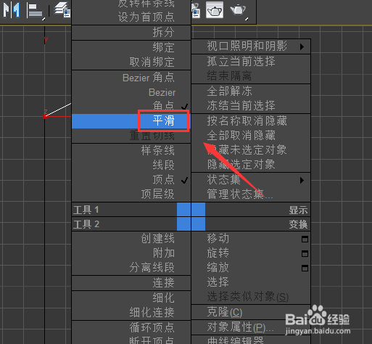Open Rotate transform settings box
Image resolution: width=372 pixels, height=344 pixels.
point(305,254)
